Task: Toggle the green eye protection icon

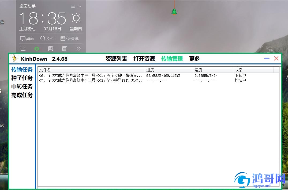Action: [x=37, y=49]
